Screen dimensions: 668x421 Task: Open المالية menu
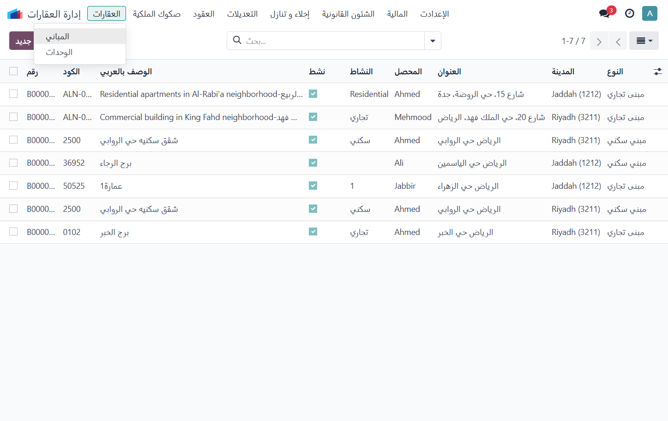coord(397,13)
